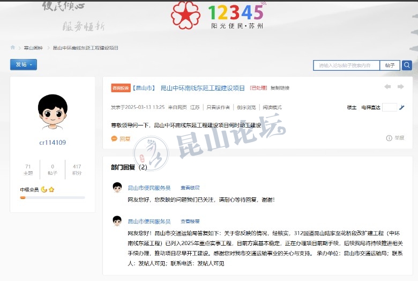Switch to 阅读模式 reading mode

[x=272, y=107]
